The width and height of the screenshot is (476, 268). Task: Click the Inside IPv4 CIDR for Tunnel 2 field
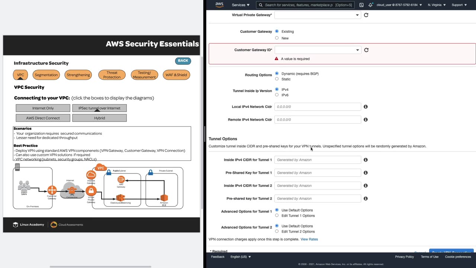318,186
